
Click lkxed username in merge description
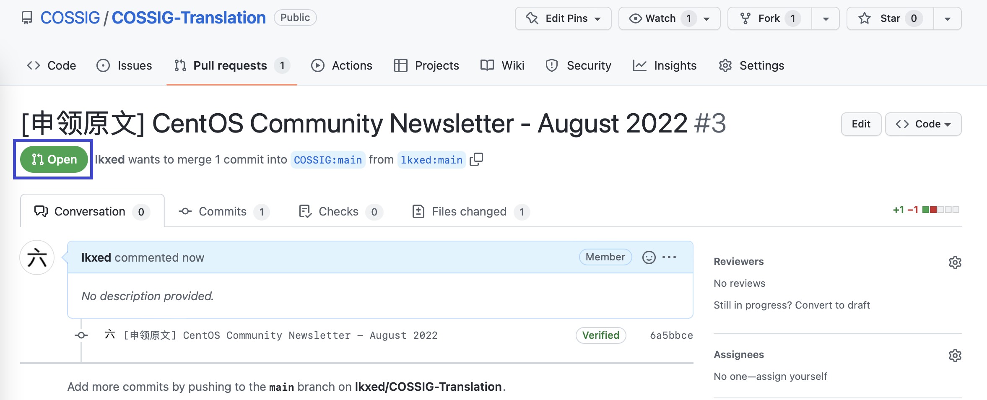point(110,159)
